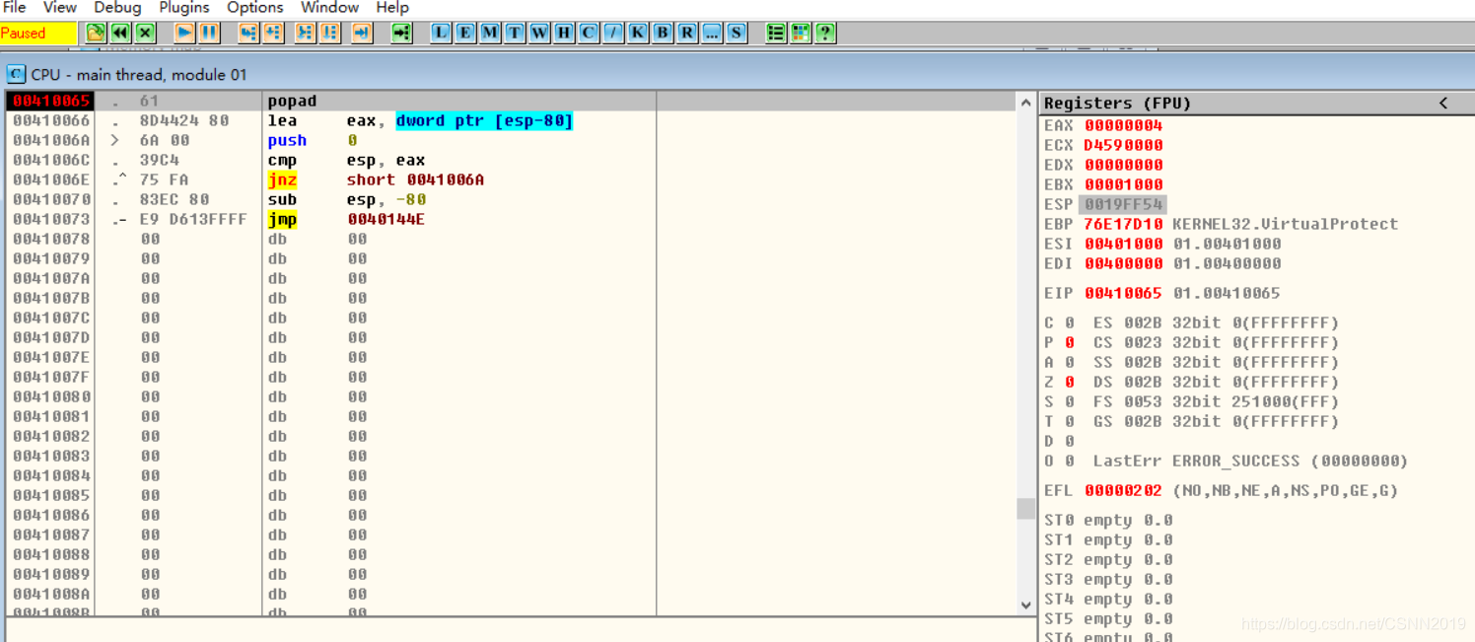The width and height of the screenshot is (1475, 642).
Task: Click LastErr ERROR_SUCCESS entry
Action: point(1250,461)
